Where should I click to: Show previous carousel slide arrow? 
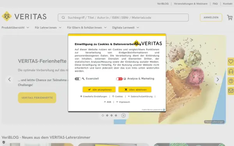pos(9,79)
